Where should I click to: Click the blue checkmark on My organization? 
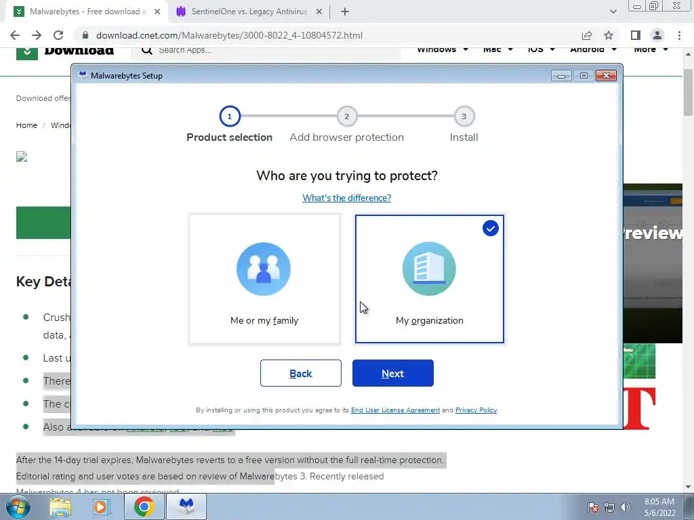coord(491,228)
